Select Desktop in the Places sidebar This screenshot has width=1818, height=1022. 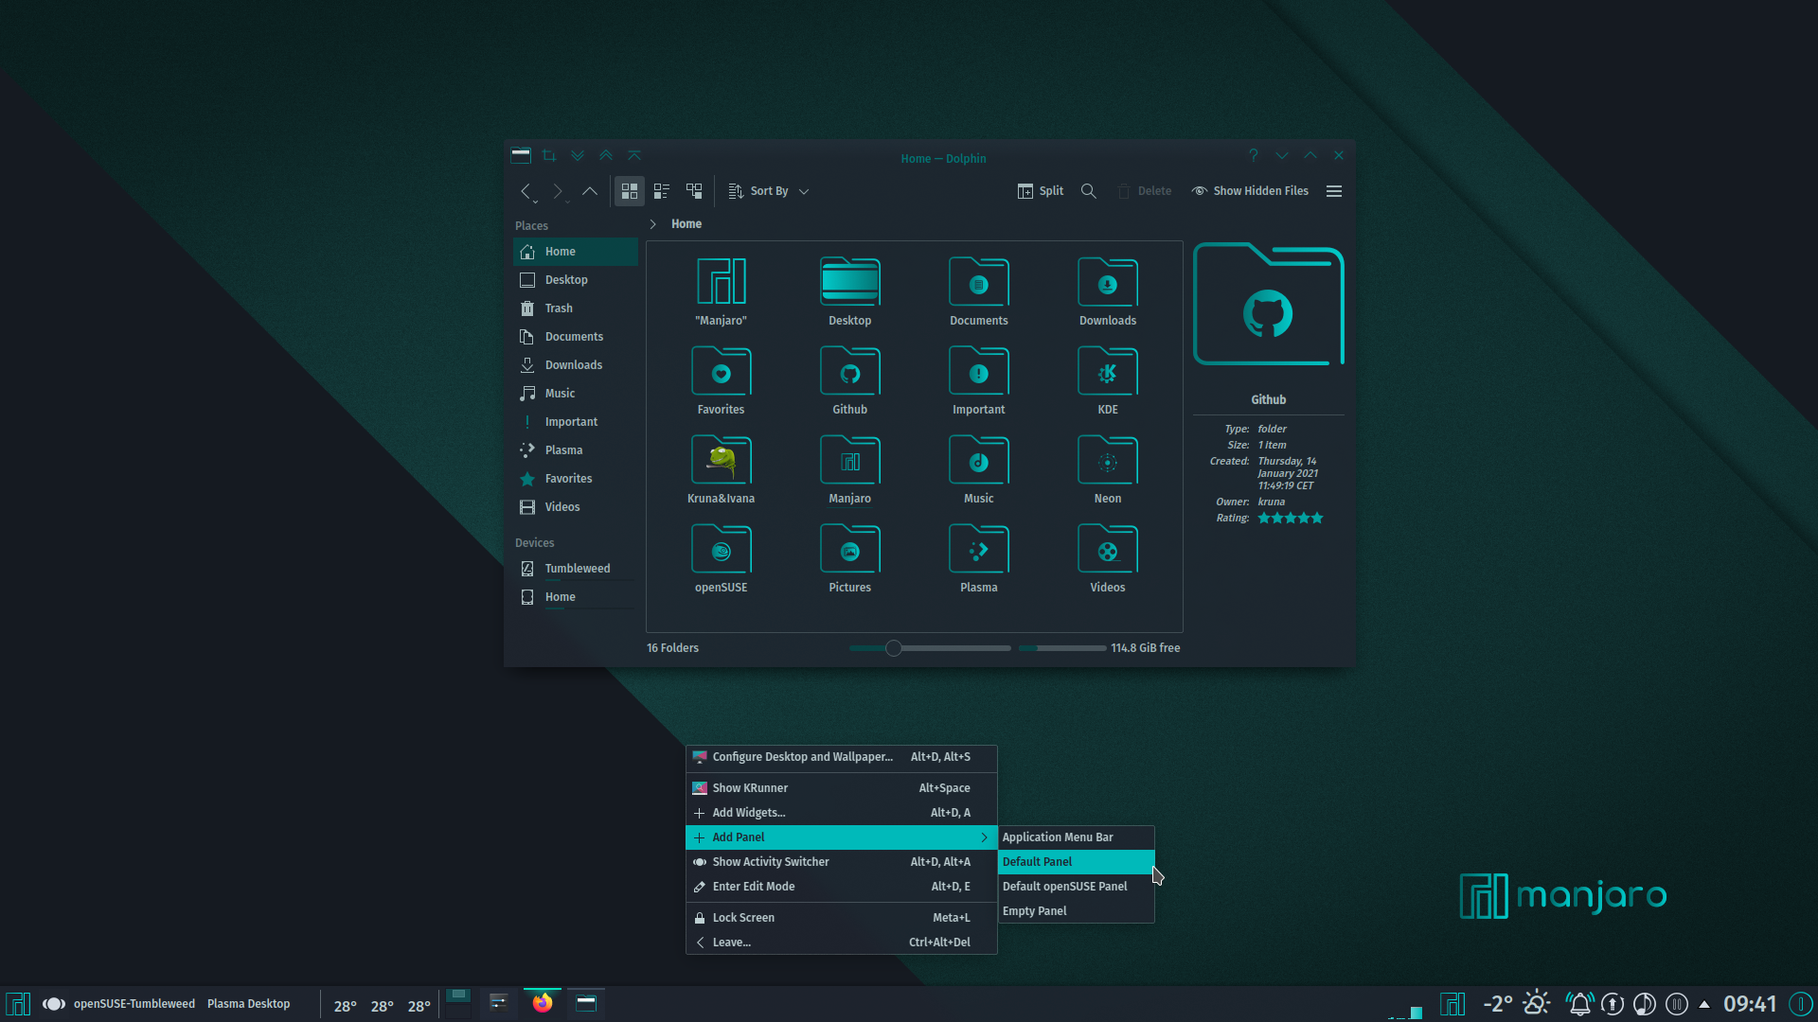(576, 280)
